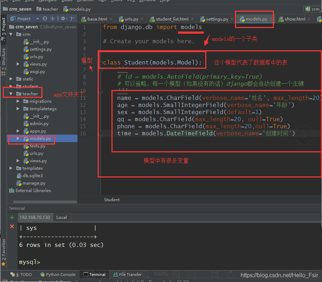The width and height of the screenshot is (322, 282).
Task: Close the student_list.html tab
Action: 192,19
